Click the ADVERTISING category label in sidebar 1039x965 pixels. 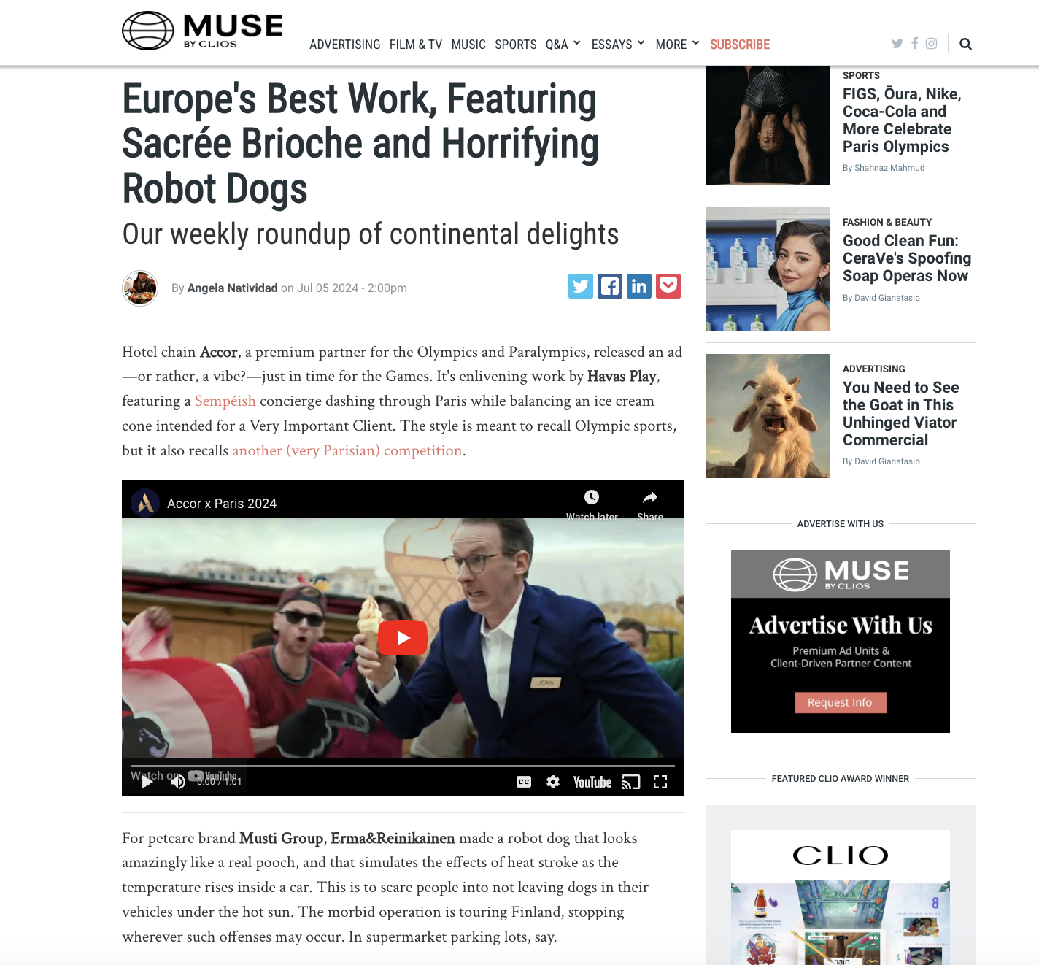click(873, 369)
